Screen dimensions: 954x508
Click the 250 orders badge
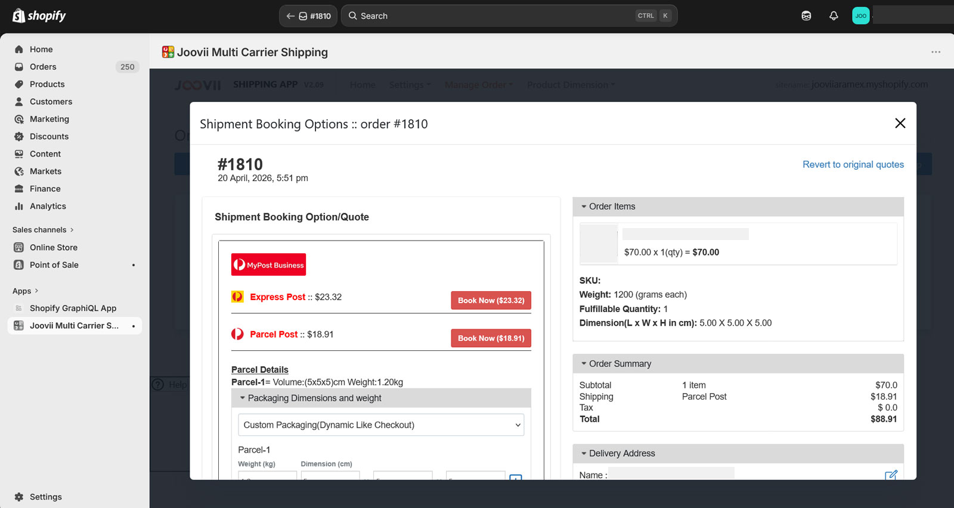[x=127, y=67]
